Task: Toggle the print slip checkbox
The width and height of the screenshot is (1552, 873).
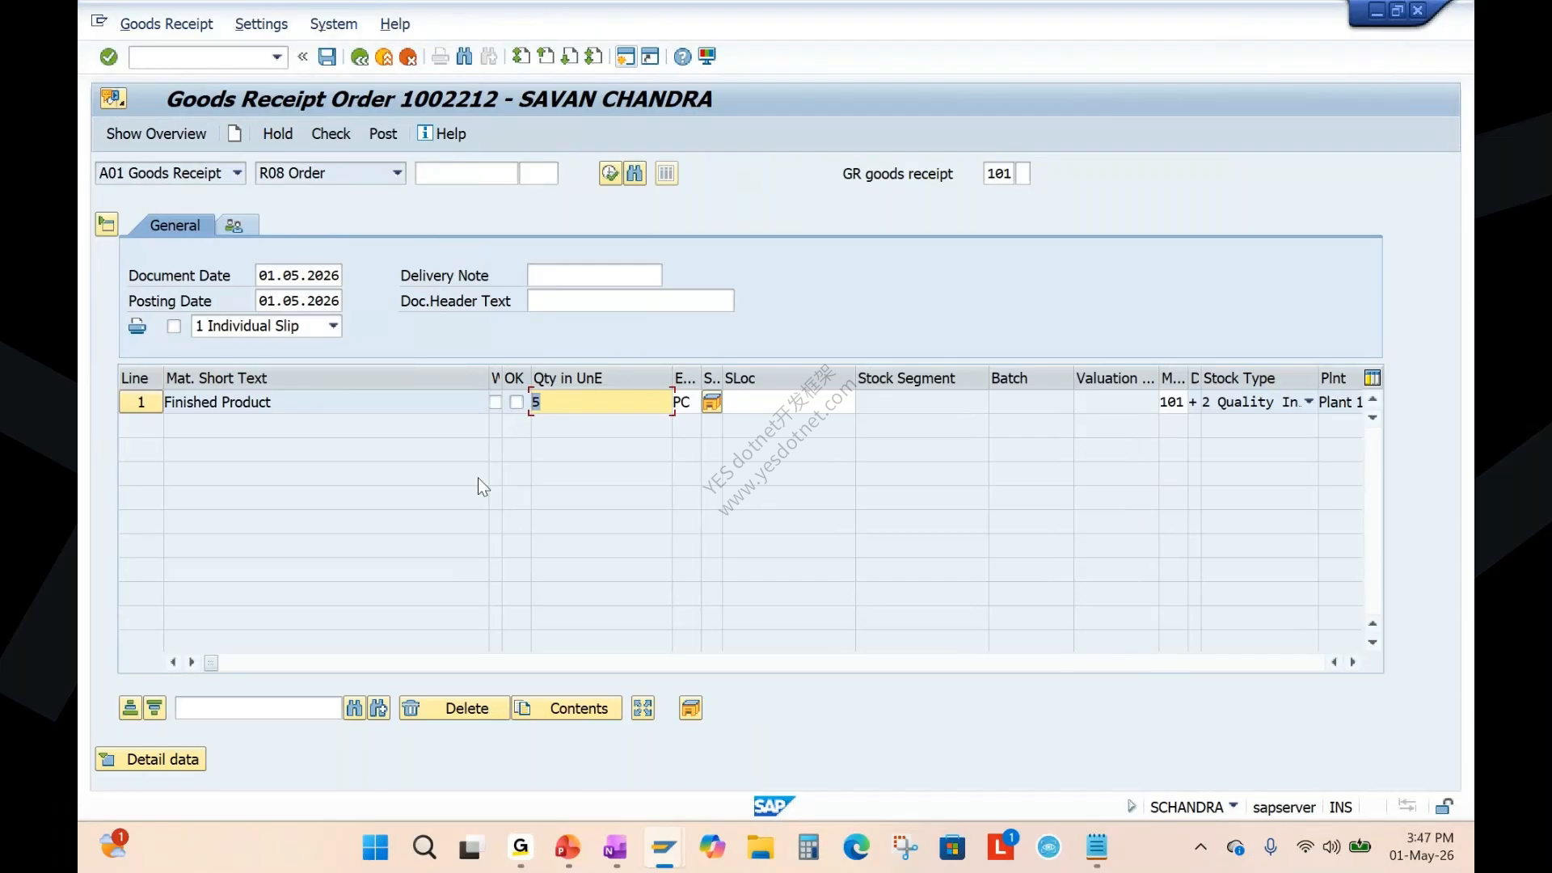Action: (174, 326)
